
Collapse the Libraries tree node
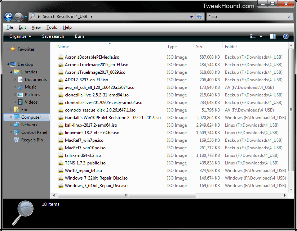point(12,72)
